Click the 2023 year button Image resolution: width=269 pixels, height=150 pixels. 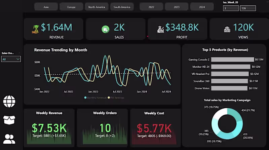point(177,7)
